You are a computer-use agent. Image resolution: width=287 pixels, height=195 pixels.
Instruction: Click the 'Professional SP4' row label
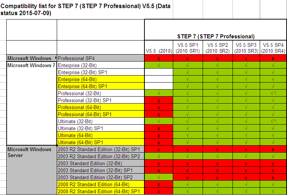pyautogui.click(x=101, y=58)
